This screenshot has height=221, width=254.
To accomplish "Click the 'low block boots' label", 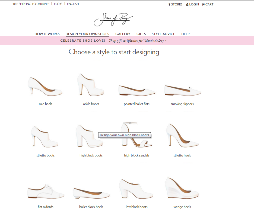I will (x=136, y=207).
